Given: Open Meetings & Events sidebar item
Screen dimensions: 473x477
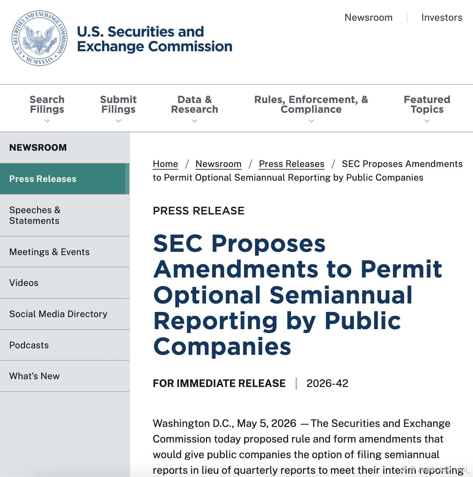Looking at the screenshot, I should (65, 252).
